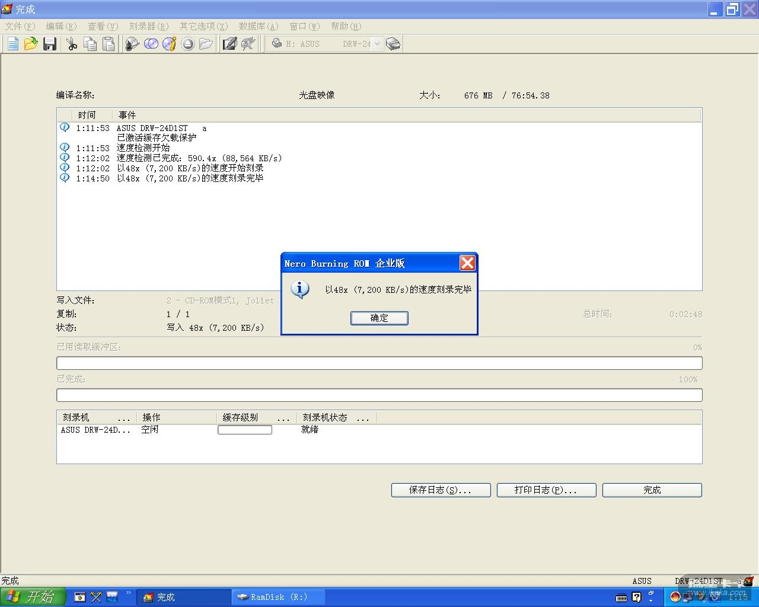Open the 编辑(E) menu

click(x=62, y=26)
